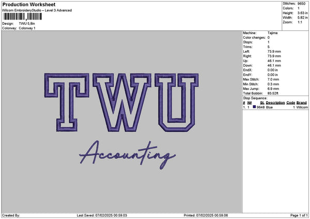Click the EndX value 0.00 in

273,70
